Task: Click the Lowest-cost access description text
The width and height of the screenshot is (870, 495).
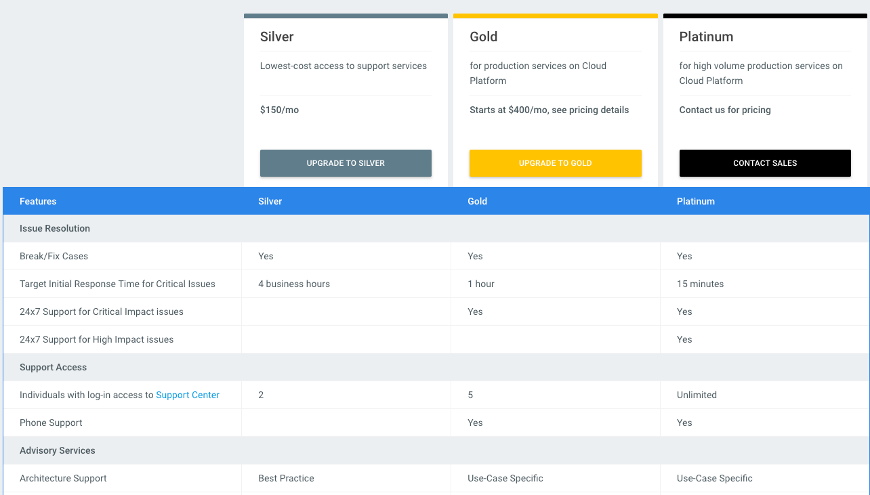Action: coord(344,66)
